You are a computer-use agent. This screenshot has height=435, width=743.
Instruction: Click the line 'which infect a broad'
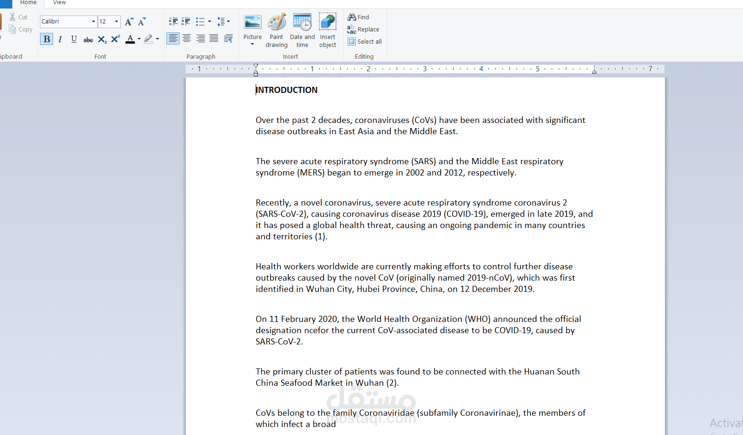296,424
